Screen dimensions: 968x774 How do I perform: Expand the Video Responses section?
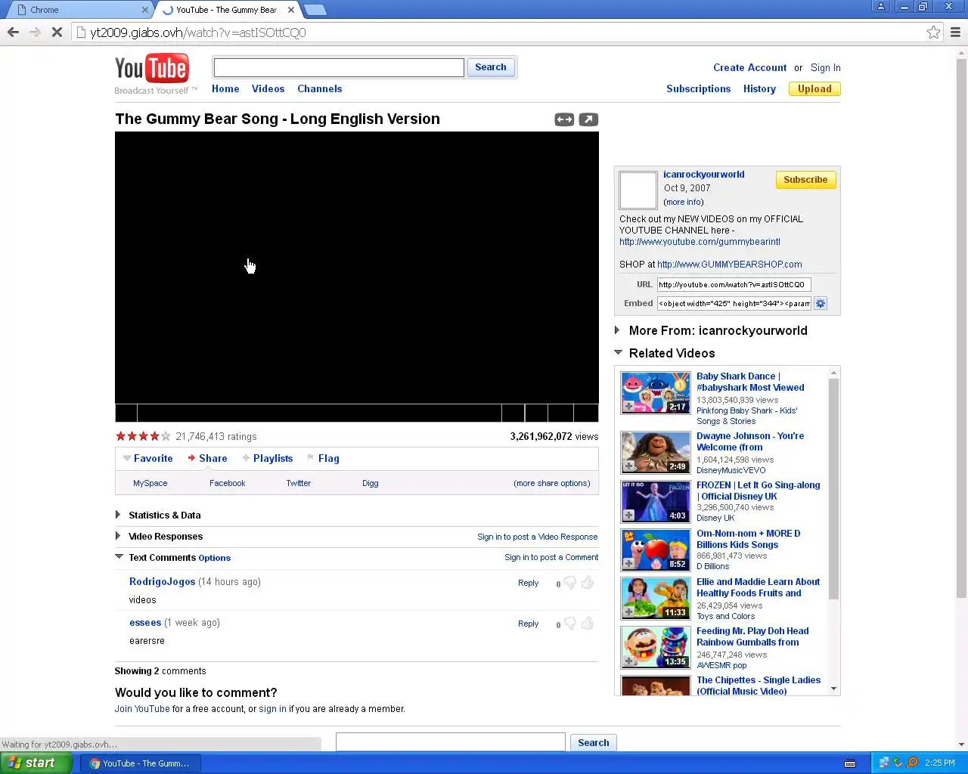coord(118,536)
